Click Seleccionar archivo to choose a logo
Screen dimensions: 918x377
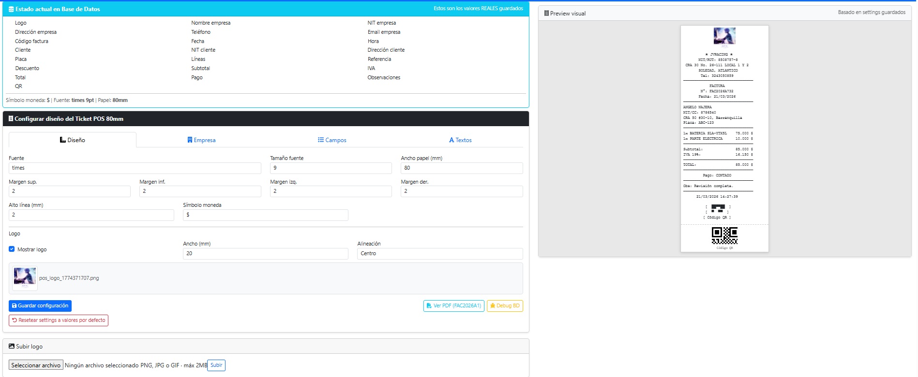point(36,365)
